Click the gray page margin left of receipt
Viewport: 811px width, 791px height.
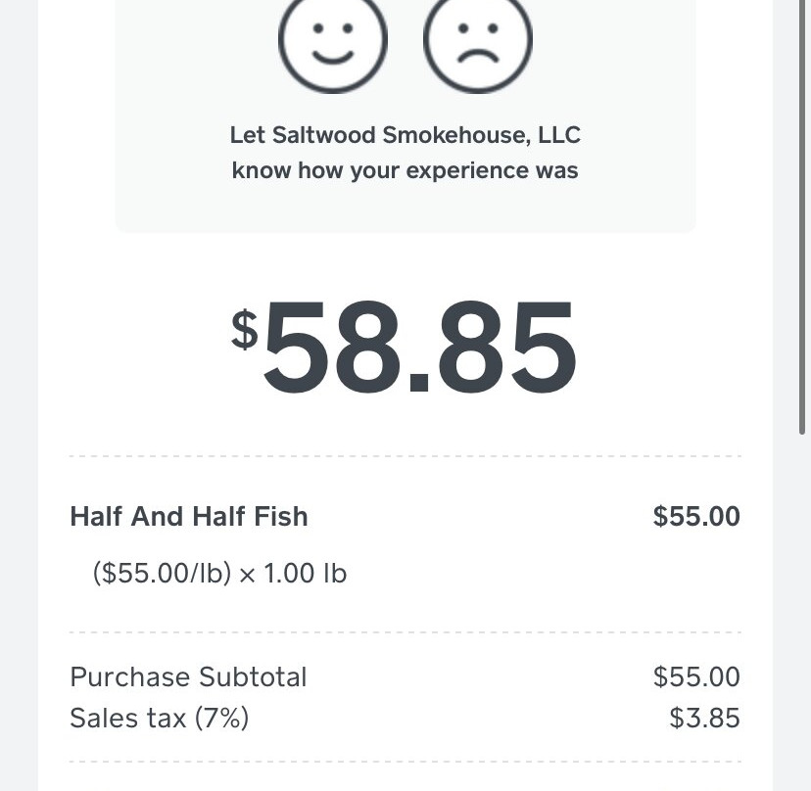tap(19, 395)
